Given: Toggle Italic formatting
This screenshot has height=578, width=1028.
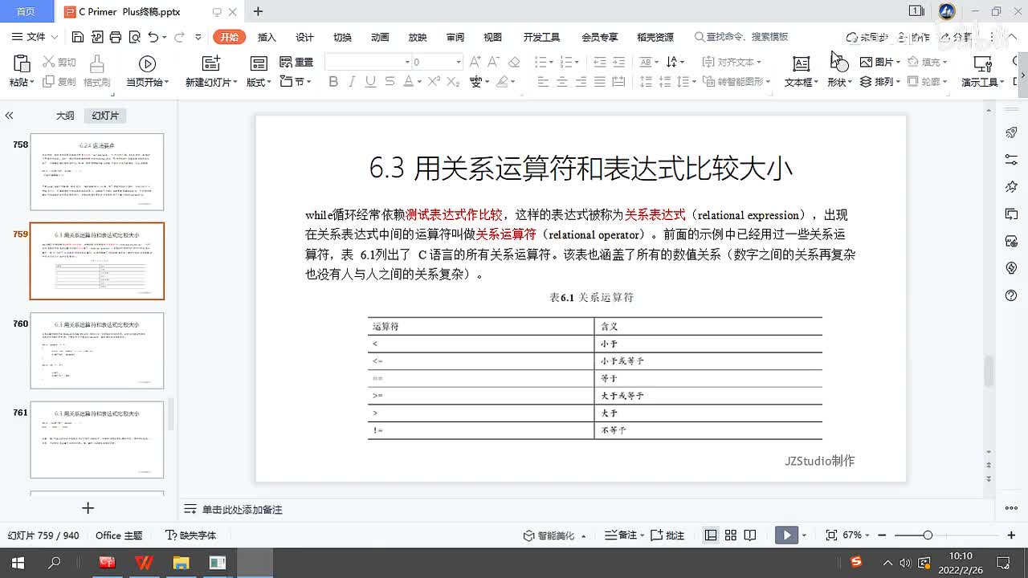Looking at the screenshot, I should tap(352, 82).
